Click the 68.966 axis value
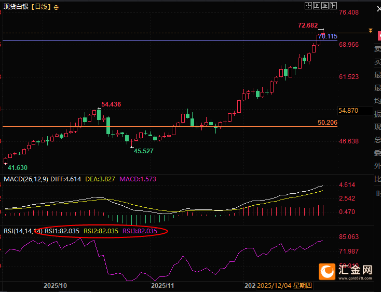Screen dimensions: 381x292 point(349,45)
